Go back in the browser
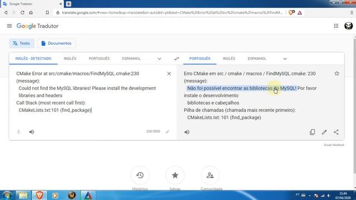Image resolution: width=356 pixels, height=200 pixels. pyautogui.click(x=6, y=13)
